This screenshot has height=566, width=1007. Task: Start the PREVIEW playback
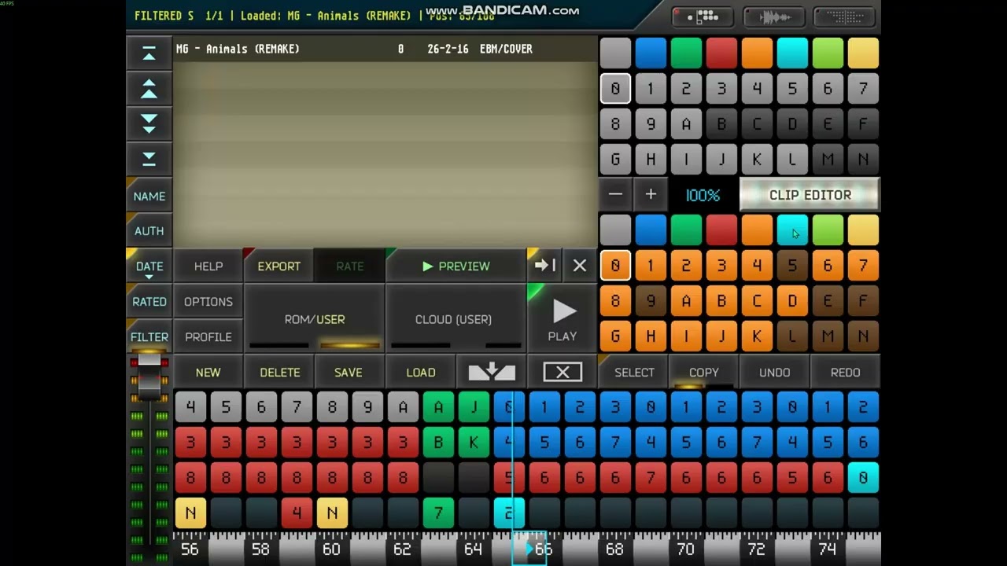[x=456, y=266]
